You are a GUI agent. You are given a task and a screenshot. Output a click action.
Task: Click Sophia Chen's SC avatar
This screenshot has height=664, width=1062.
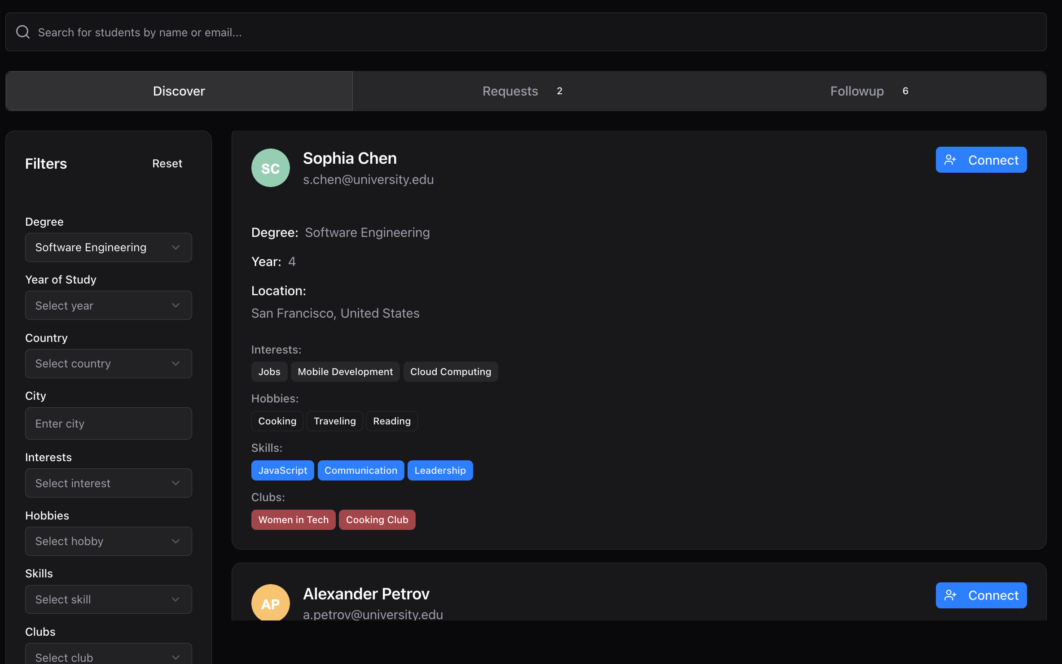[270, 168]
